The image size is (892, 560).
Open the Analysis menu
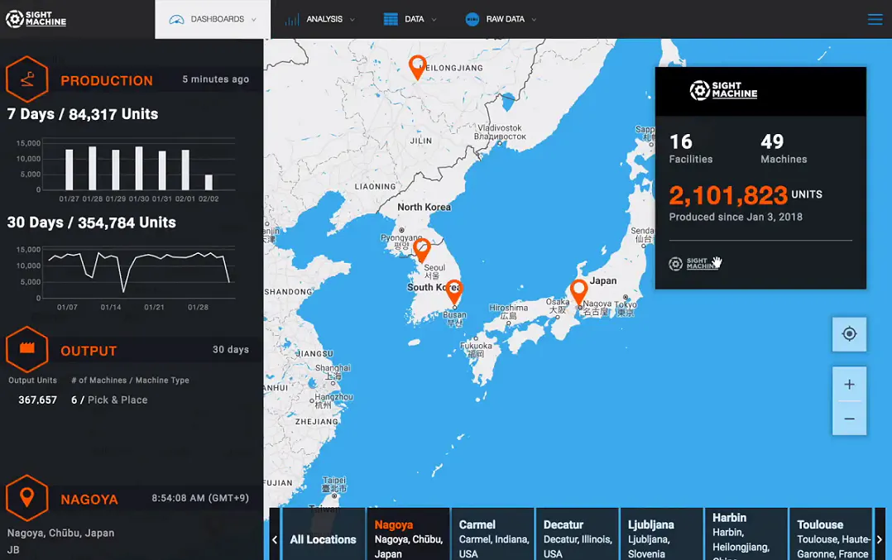pos(319,19)
